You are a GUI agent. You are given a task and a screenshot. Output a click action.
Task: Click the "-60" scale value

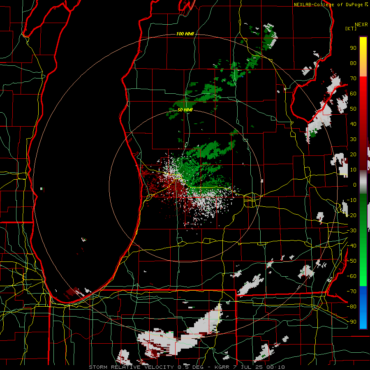351,276
